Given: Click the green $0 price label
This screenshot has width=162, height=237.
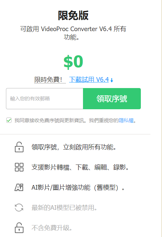Looking at the screenshot, I should [x=73, y=62].
